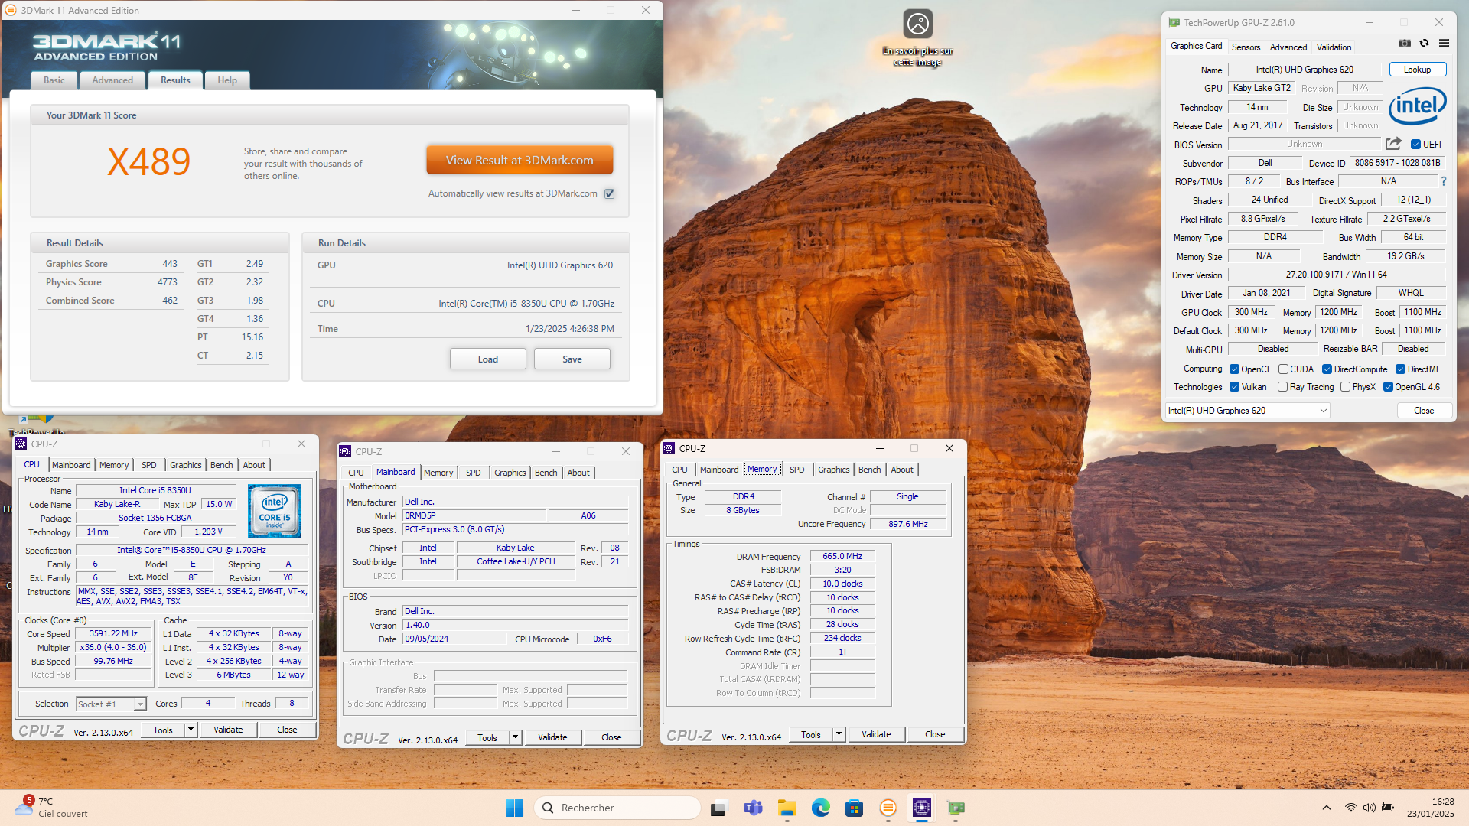Image resolution: width=1469 pixels, height=826 pixels.
Task: Open the Socket #1 selection dropdown
Action: [111, 704]
